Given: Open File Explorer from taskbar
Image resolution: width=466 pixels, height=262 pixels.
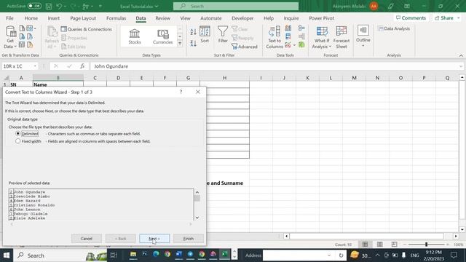Looking at the screenshot, I should tap(133, 254).
